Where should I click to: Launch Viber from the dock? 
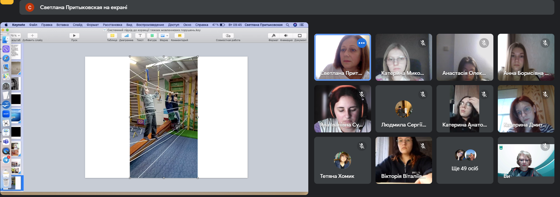6,49
